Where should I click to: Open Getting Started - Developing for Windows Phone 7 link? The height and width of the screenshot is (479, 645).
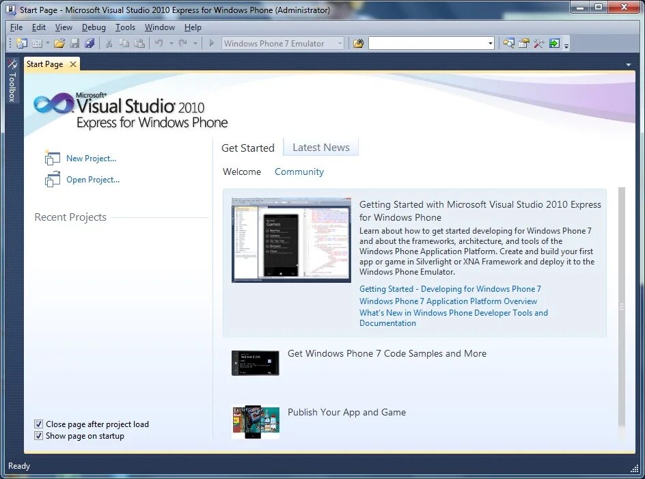(450, 289)
